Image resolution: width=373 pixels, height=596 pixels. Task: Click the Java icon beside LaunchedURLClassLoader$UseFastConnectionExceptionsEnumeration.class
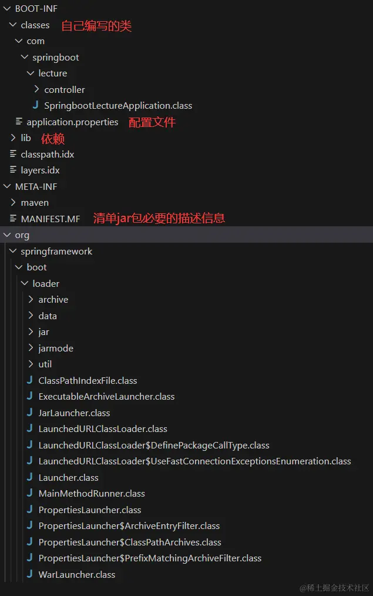[x=29, y=460]
